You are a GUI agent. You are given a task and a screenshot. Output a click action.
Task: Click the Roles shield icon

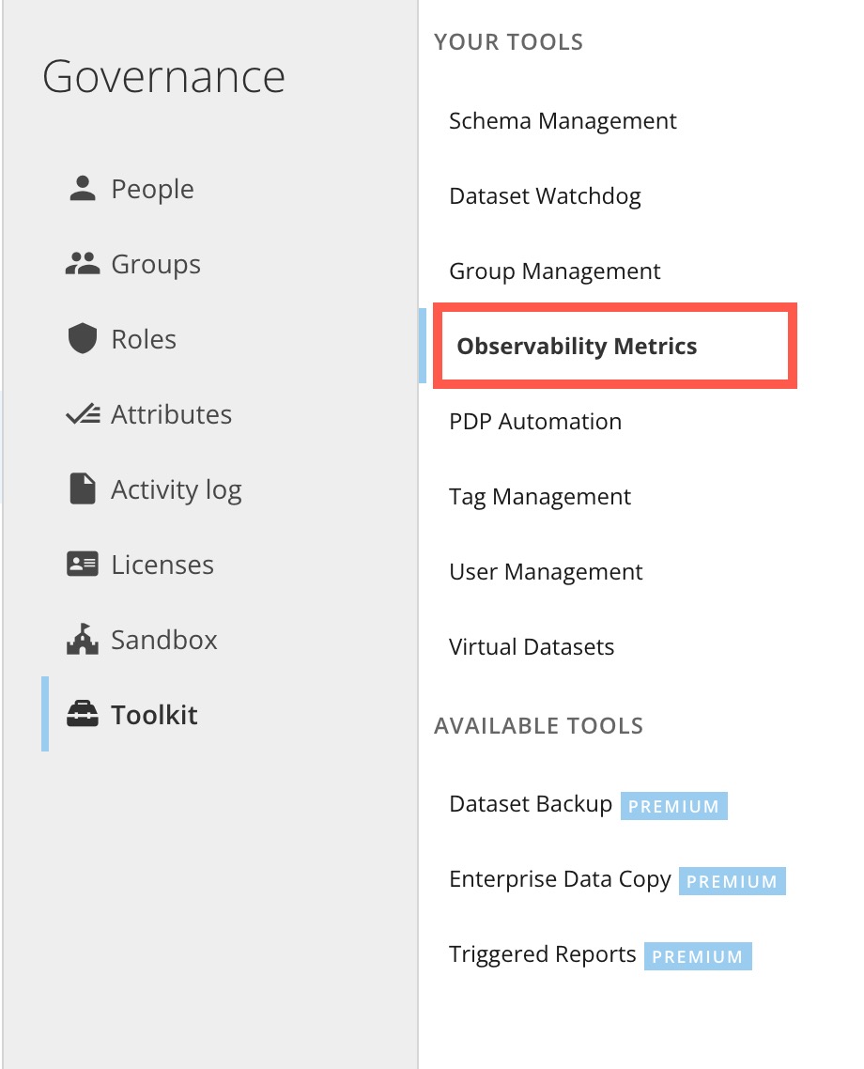click(83, 339)
